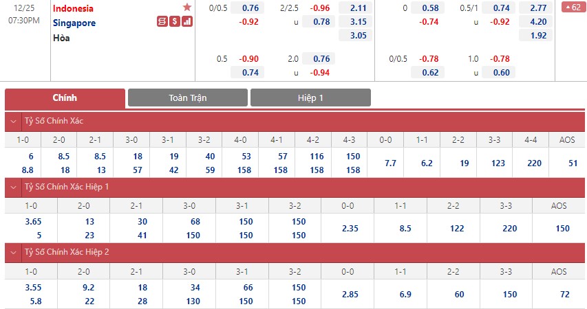Open the Singapore team link
This screenshot has height=309, width=587.
[x=74, y=23]
